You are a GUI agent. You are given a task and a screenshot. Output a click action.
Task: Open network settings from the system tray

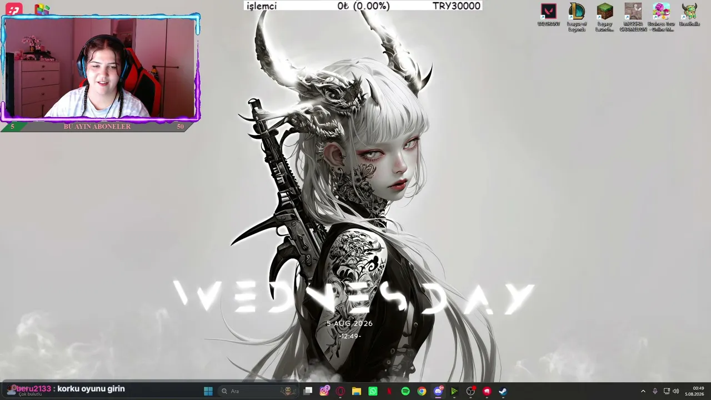[x=667, y=391]
